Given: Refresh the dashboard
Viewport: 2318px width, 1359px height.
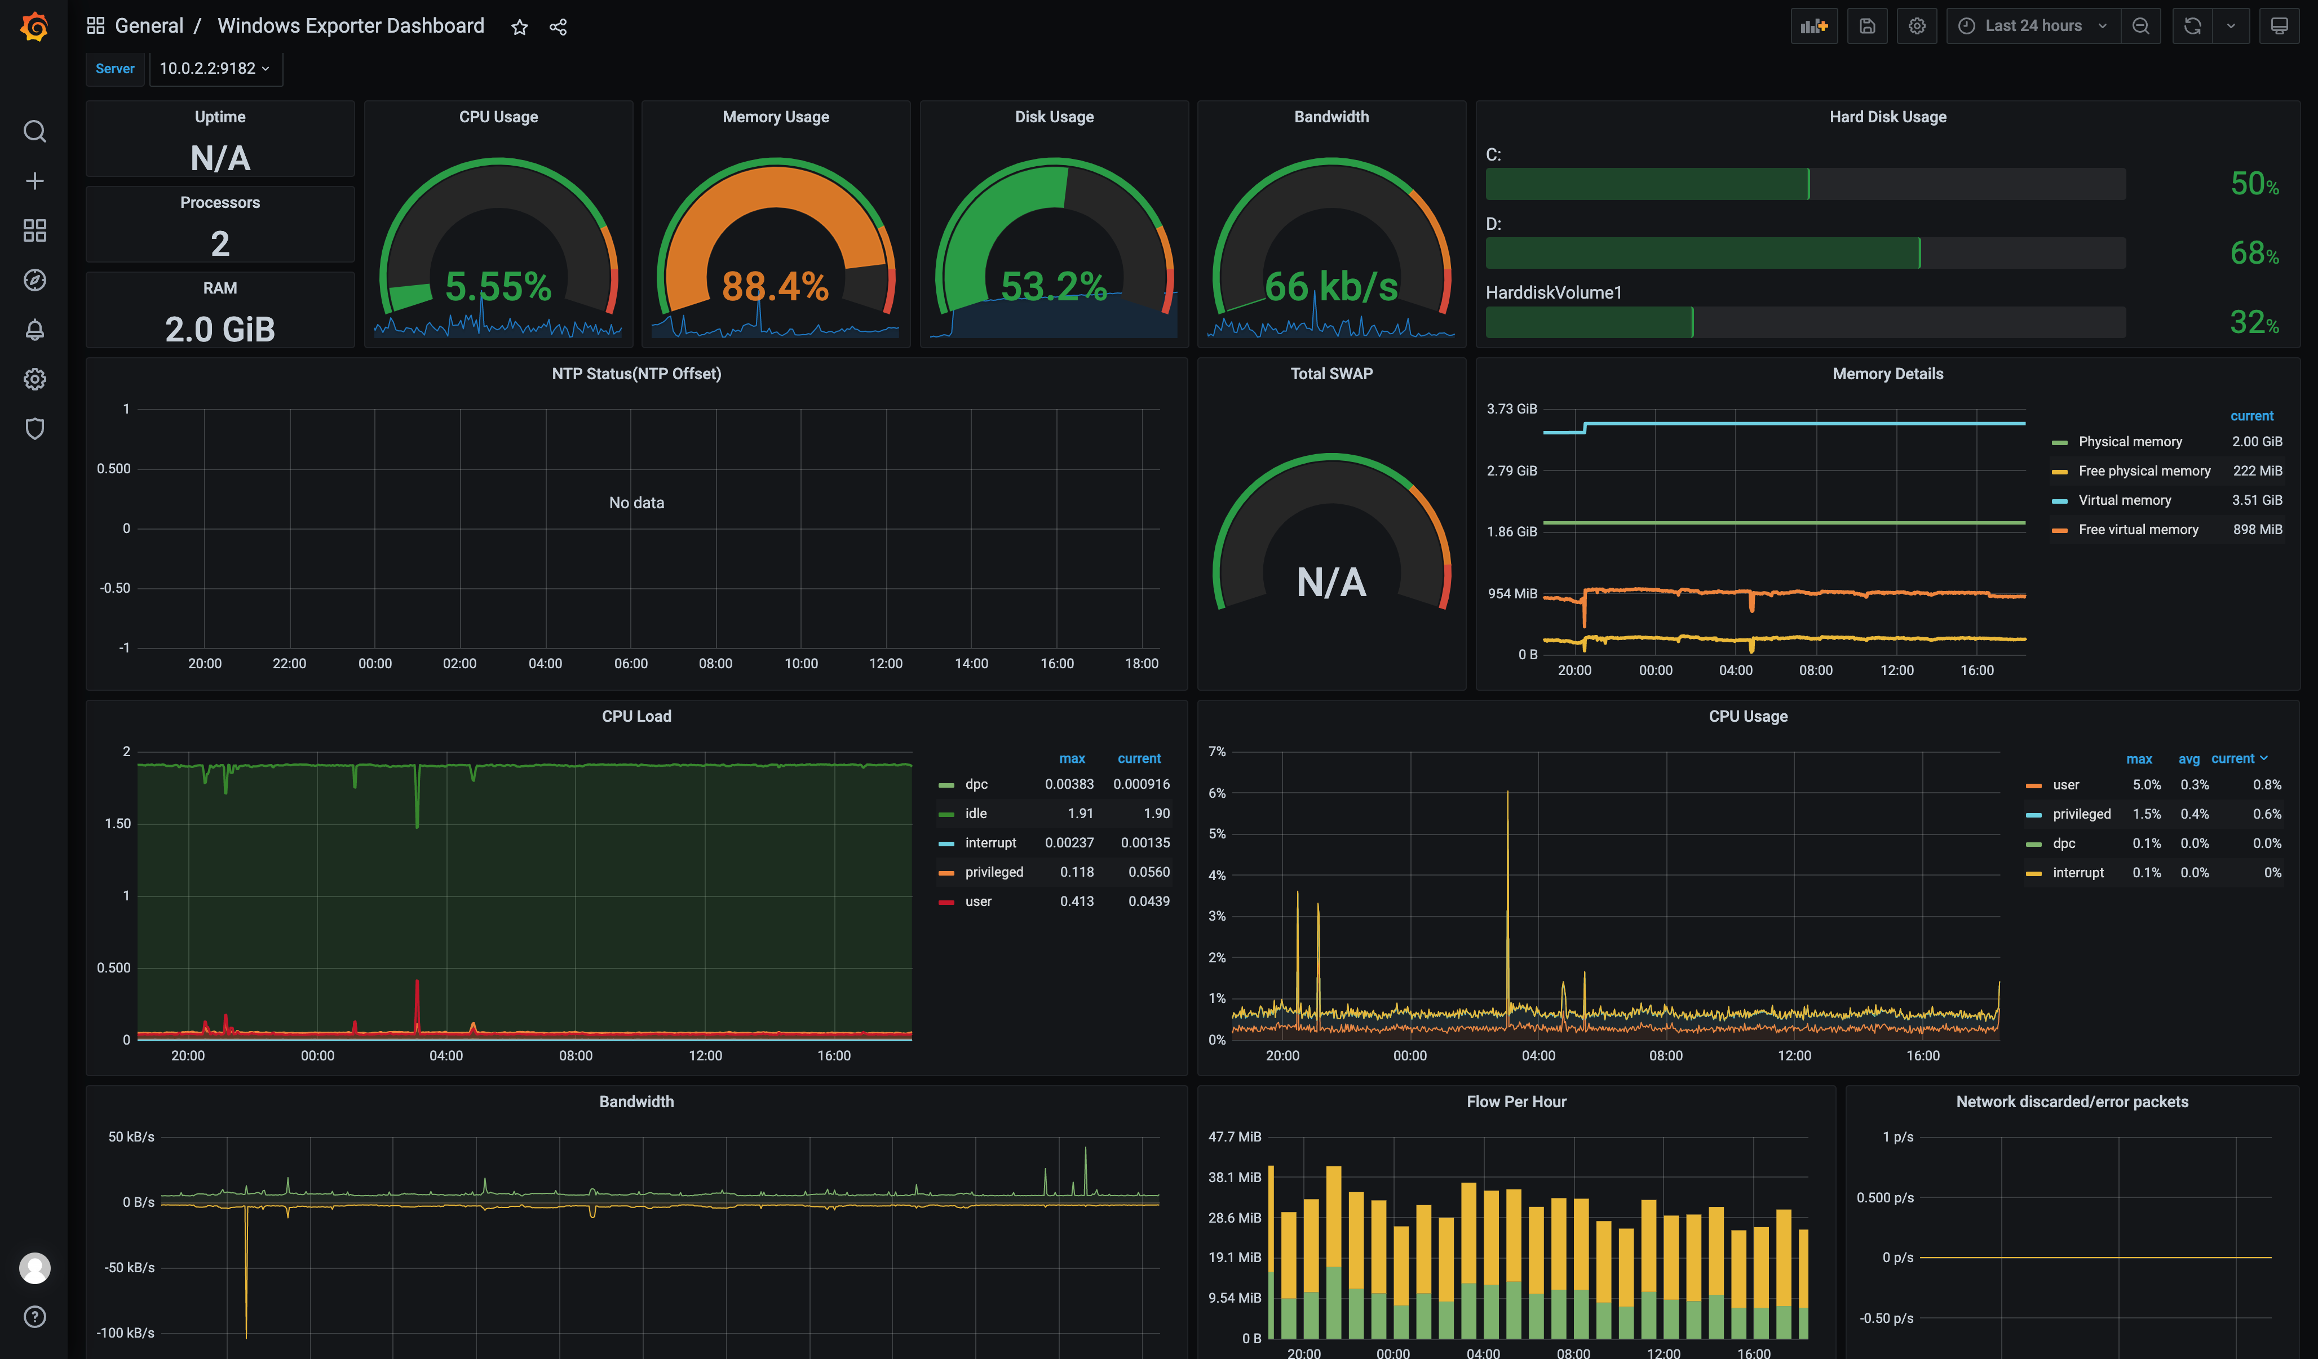Looking at the screenshot, I should pyautogui.click(x=2193, y=26).
